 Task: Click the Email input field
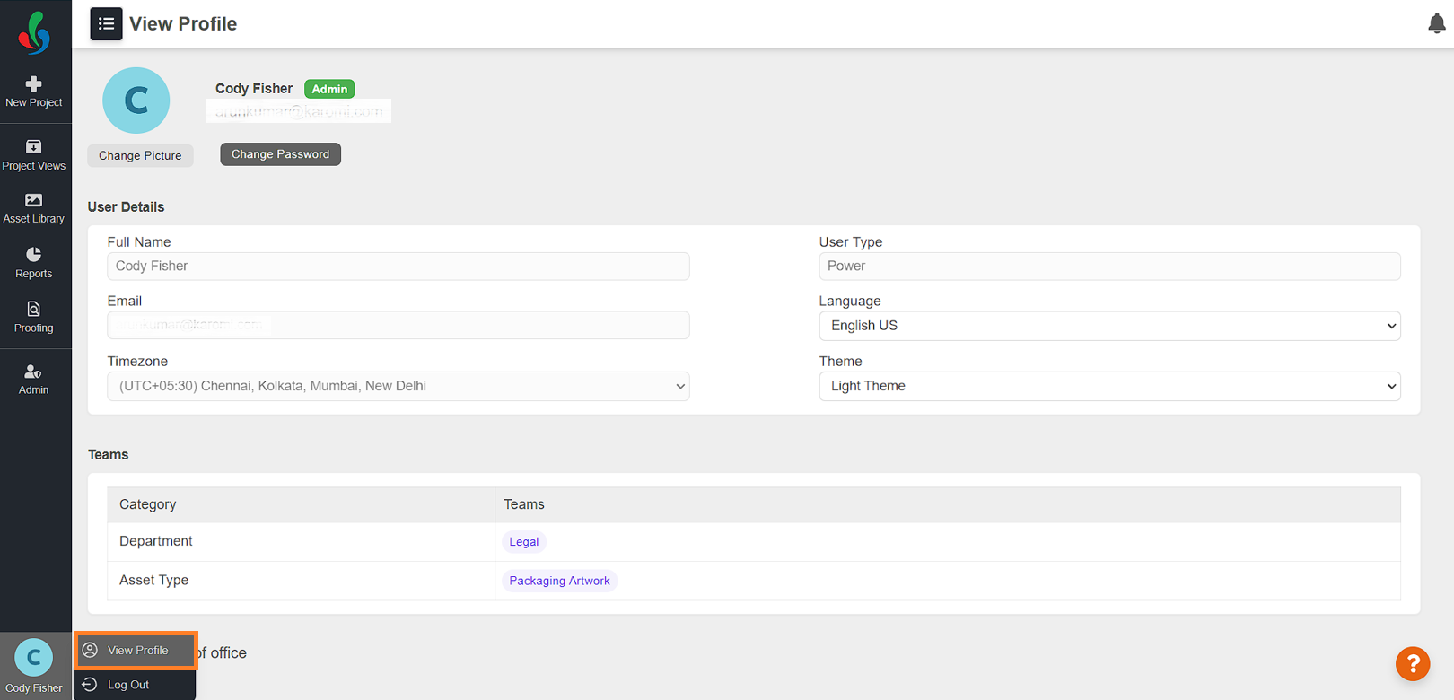click(399, 325)
